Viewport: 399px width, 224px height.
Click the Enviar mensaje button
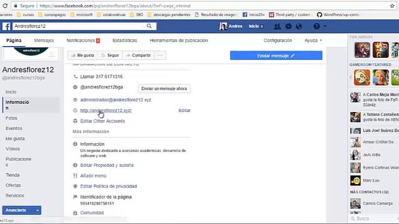click(276, 55)
